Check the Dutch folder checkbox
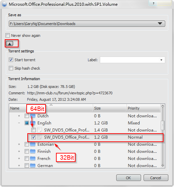The width and height of the screenshot is (174, 187). click(27, 116)
